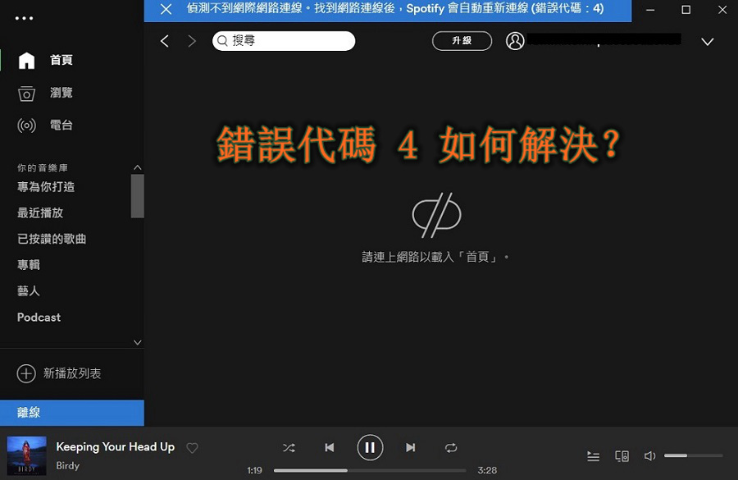Click the browse box icon
The image size is (738, 480).
click(x=26, y=94)
